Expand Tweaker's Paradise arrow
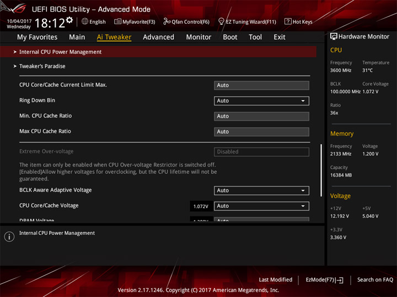Screen dimensions: 397x297 15,66
